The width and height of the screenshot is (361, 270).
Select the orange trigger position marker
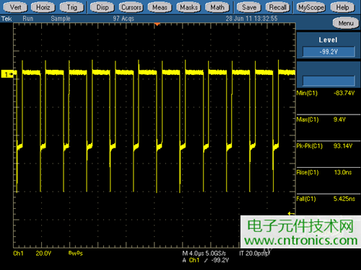(x=157, y=24)
